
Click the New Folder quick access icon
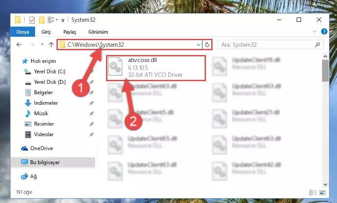point(42,20)
